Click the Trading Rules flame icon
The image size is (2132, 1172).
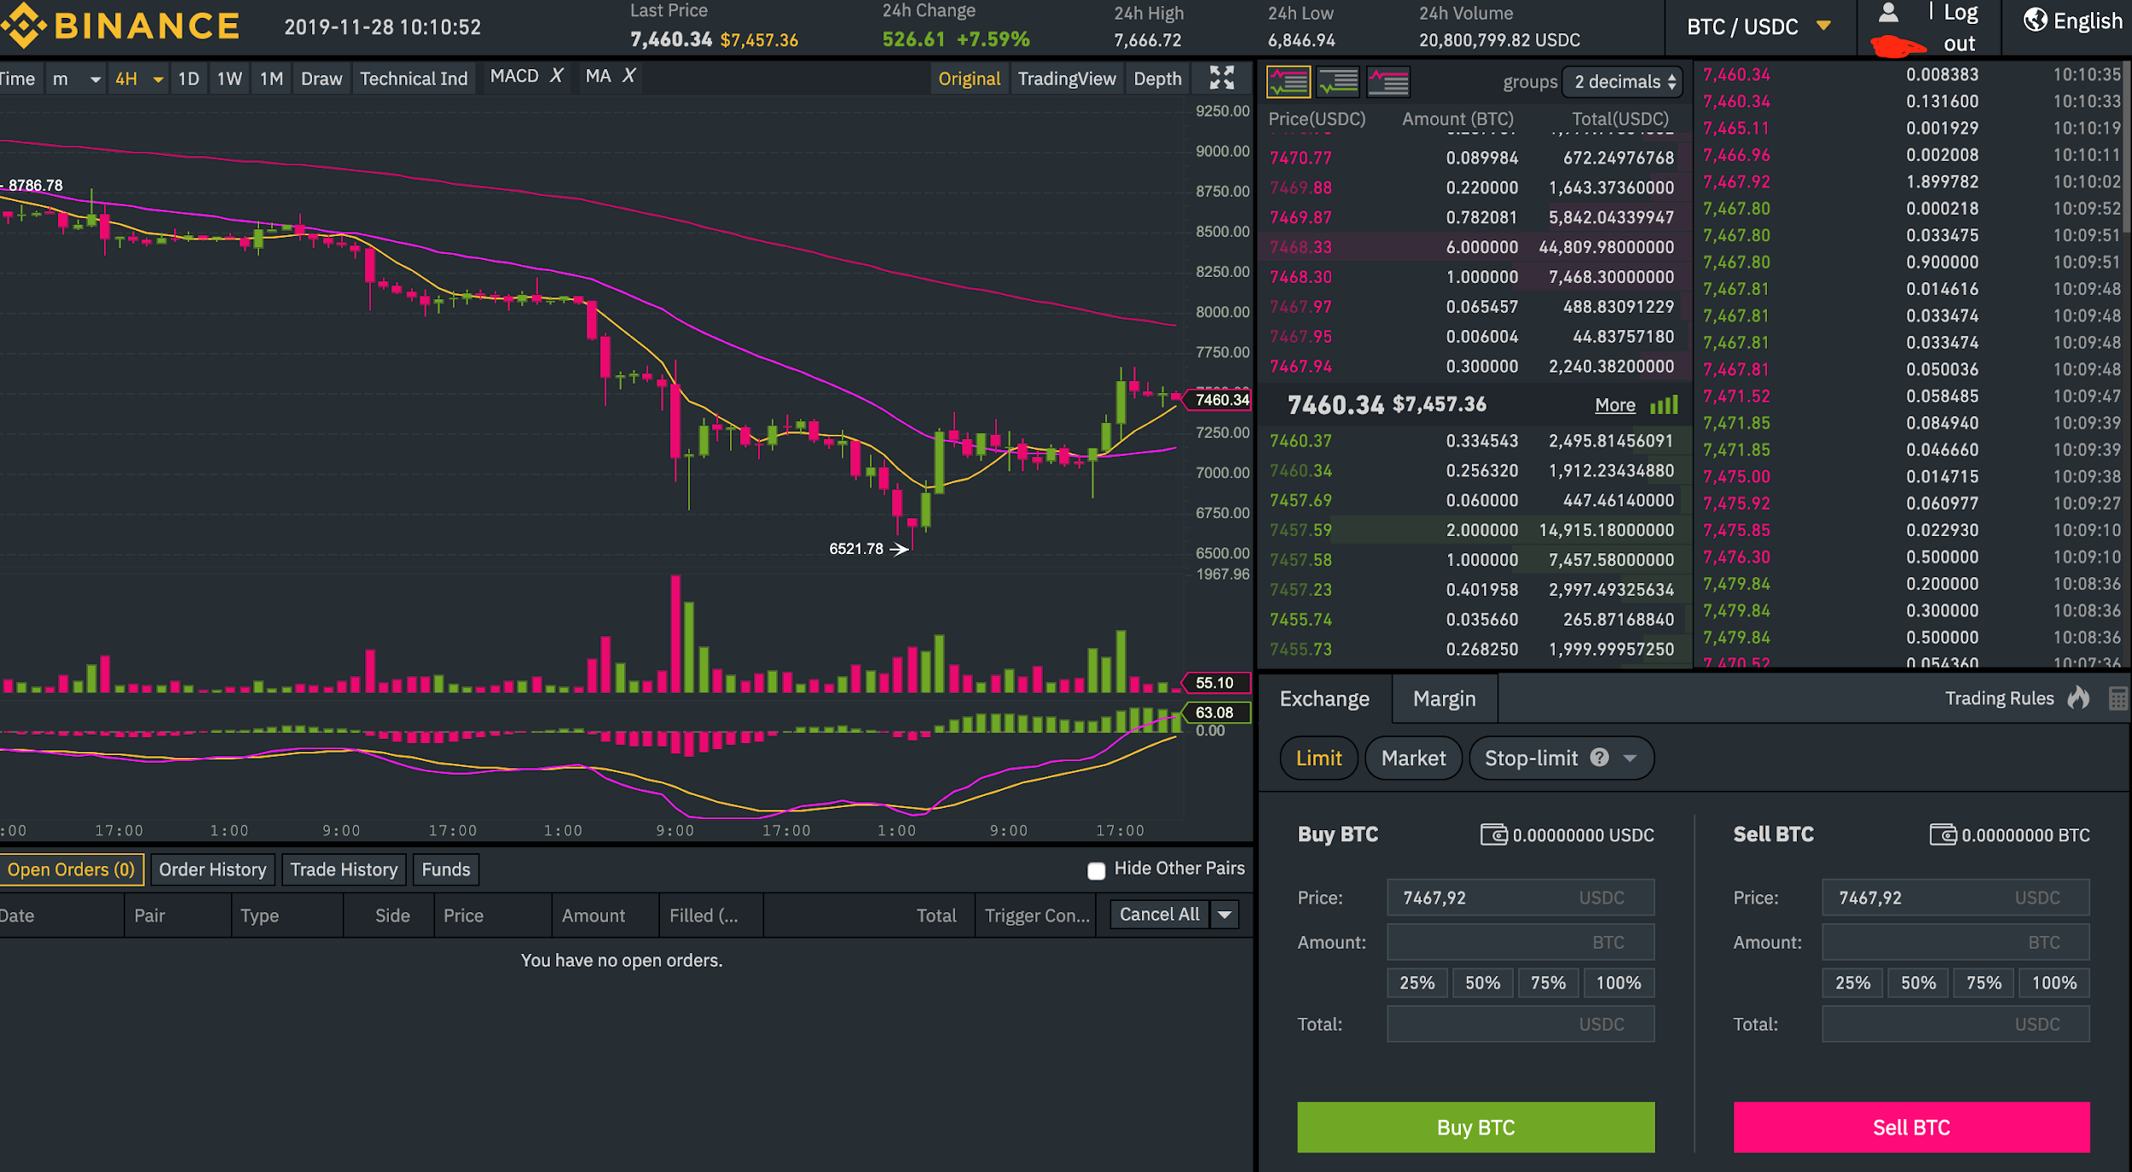click(2078, 698)
